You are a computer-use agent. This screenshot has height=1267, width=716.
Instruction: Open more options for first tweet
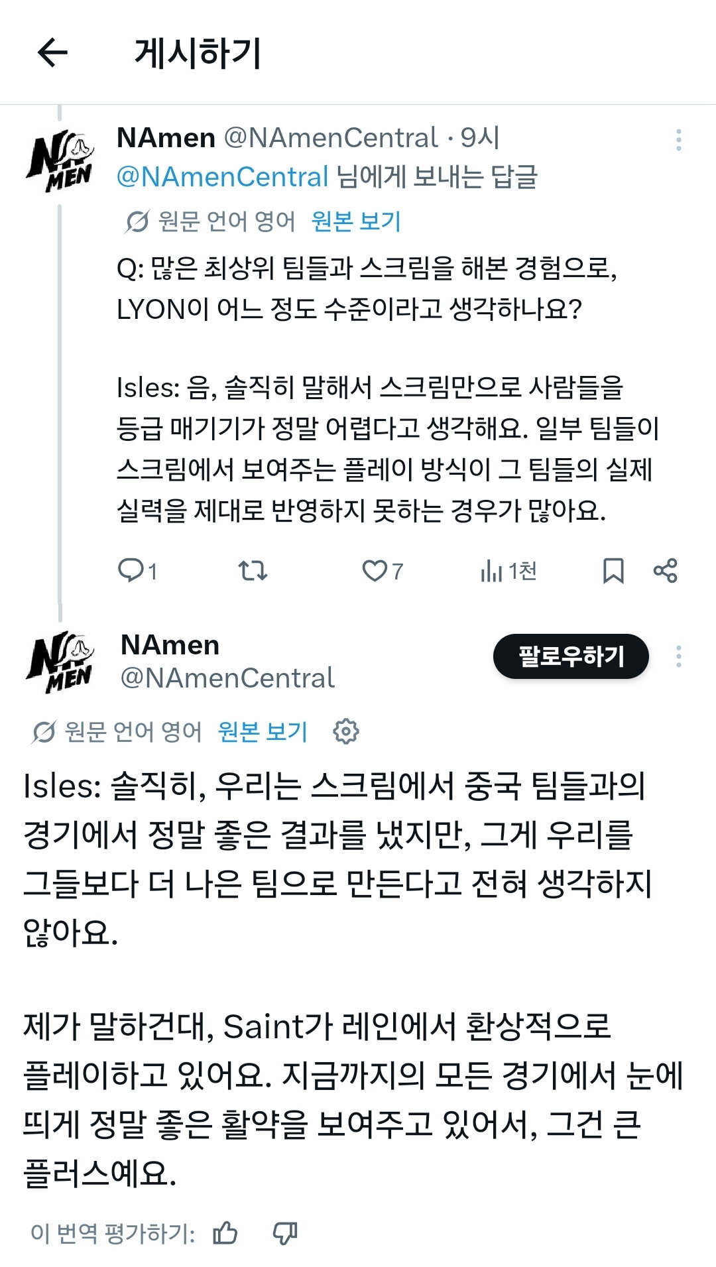[x=678, y=140]
